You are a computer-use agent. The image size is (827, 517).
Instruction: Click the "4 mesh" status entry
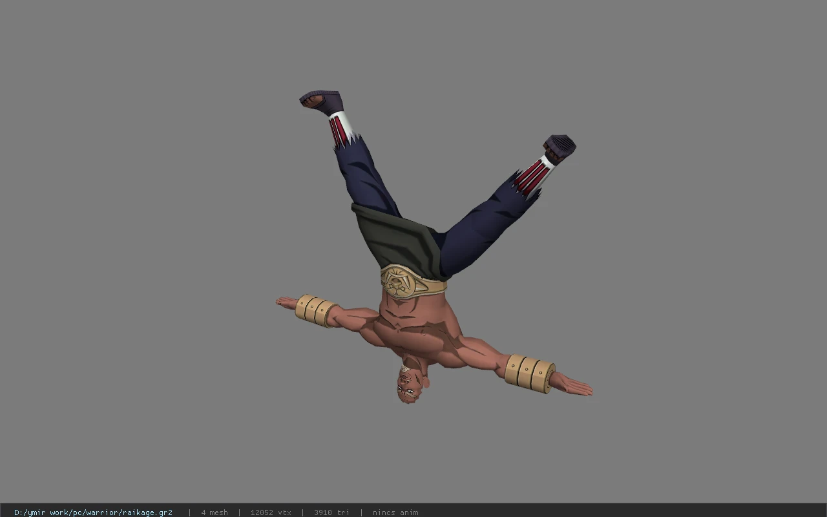[215, 512]
